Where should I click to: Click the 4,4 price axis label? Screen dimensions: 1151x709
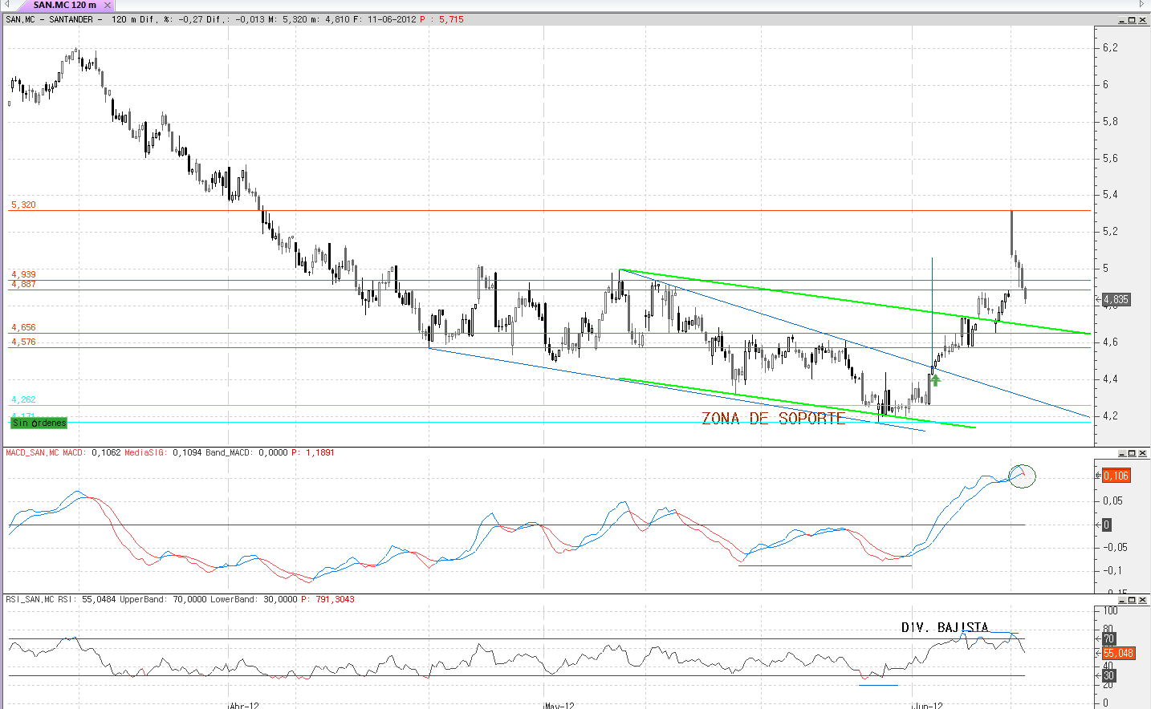pyautogui.click(x=1110, y=379)
